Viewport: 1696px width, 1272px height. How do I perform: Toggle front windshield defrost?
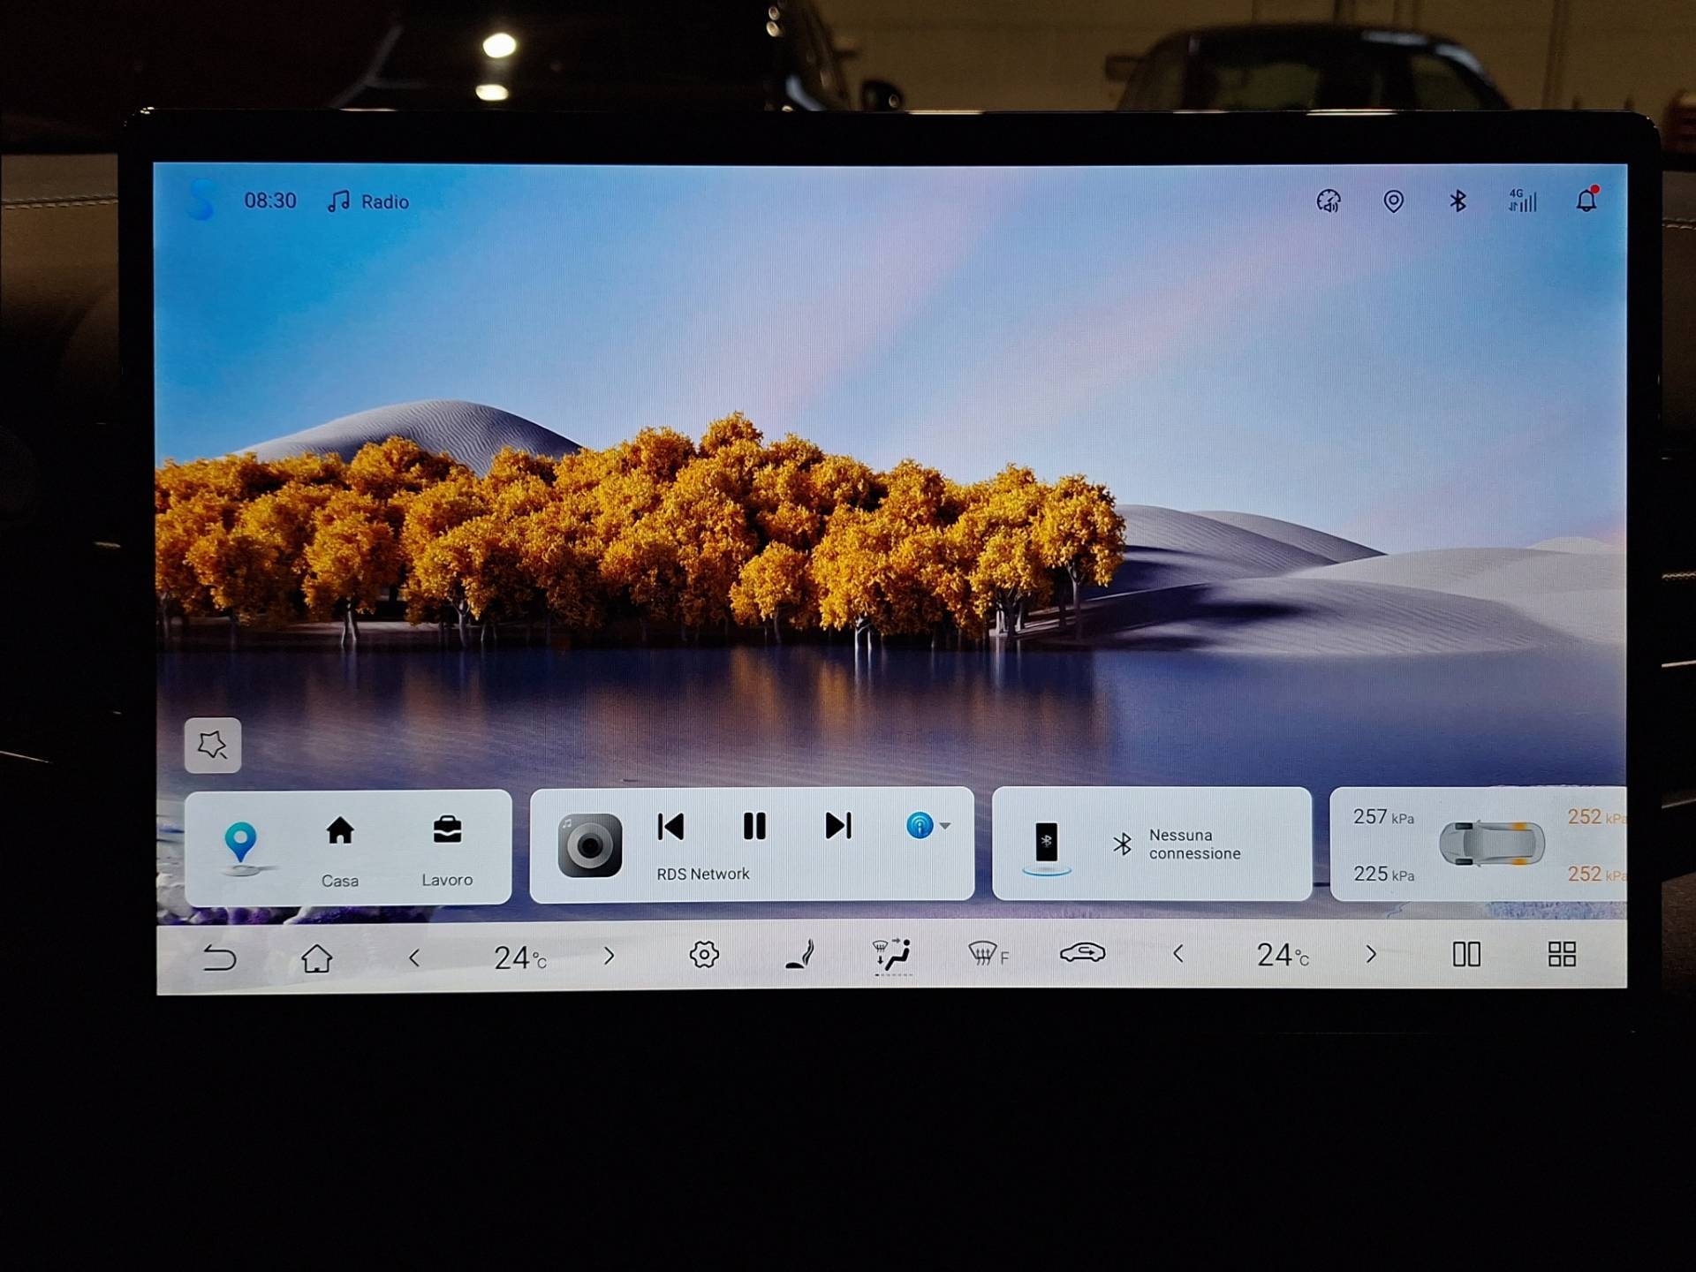coord(987,954)
